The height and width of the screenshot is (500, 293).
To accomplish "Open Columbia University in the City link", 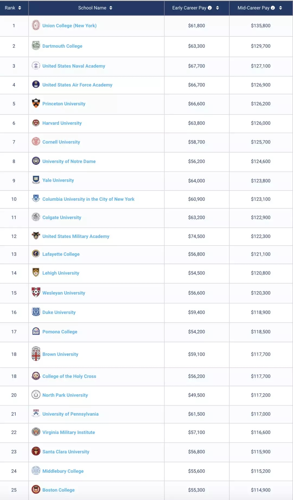I will (88, 199).
